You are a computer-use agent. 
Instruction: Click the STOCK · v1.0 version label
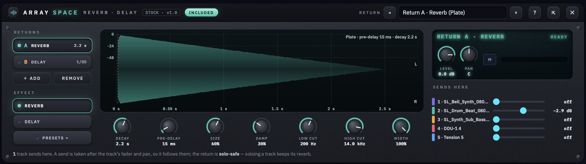pyautogui.click(x=161, y=12)
